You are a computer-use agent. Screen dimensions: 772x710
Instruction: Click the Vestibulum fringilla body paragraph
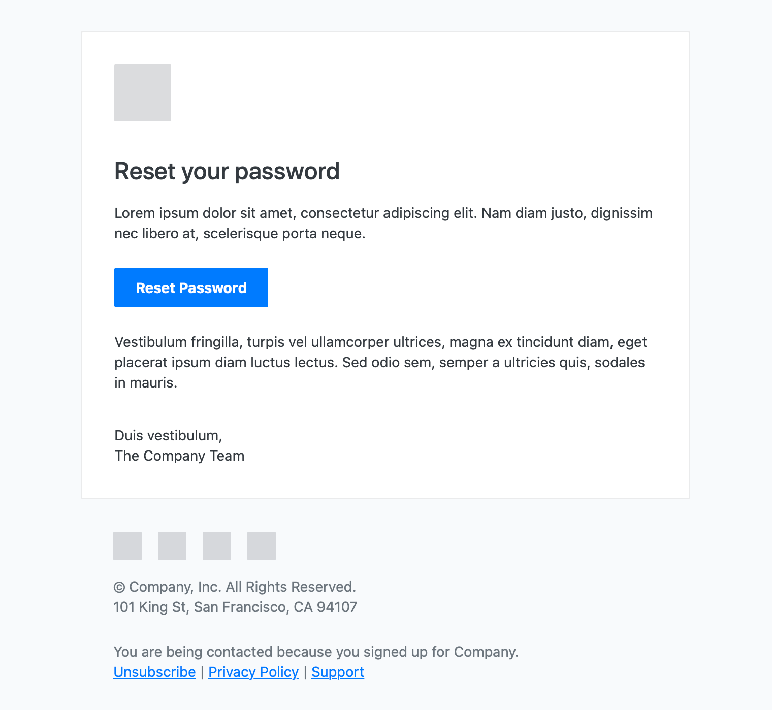coord(380,362)
